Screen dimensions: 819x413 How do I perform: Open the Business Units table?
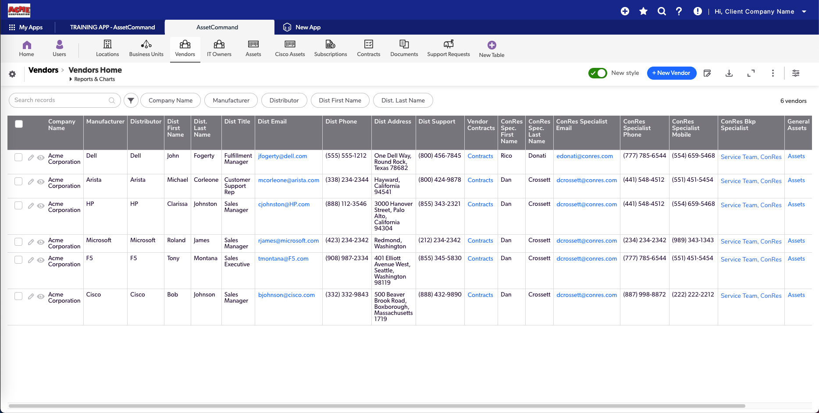coord(146,49)
